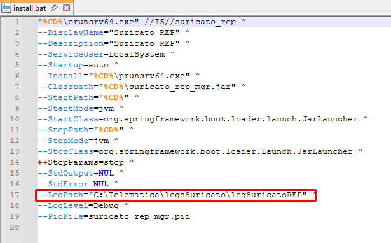This screenshot has width=391, height=243.
Task: Click line number 10 in the margin
Action: [x=15, y=119]
